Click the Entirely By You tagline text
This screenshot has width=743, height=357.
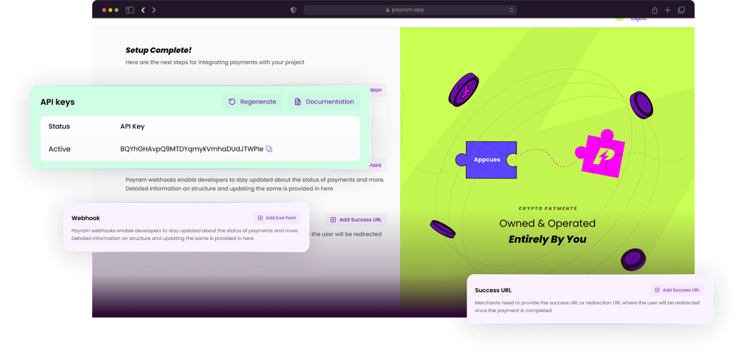click(x=547, y=239)
